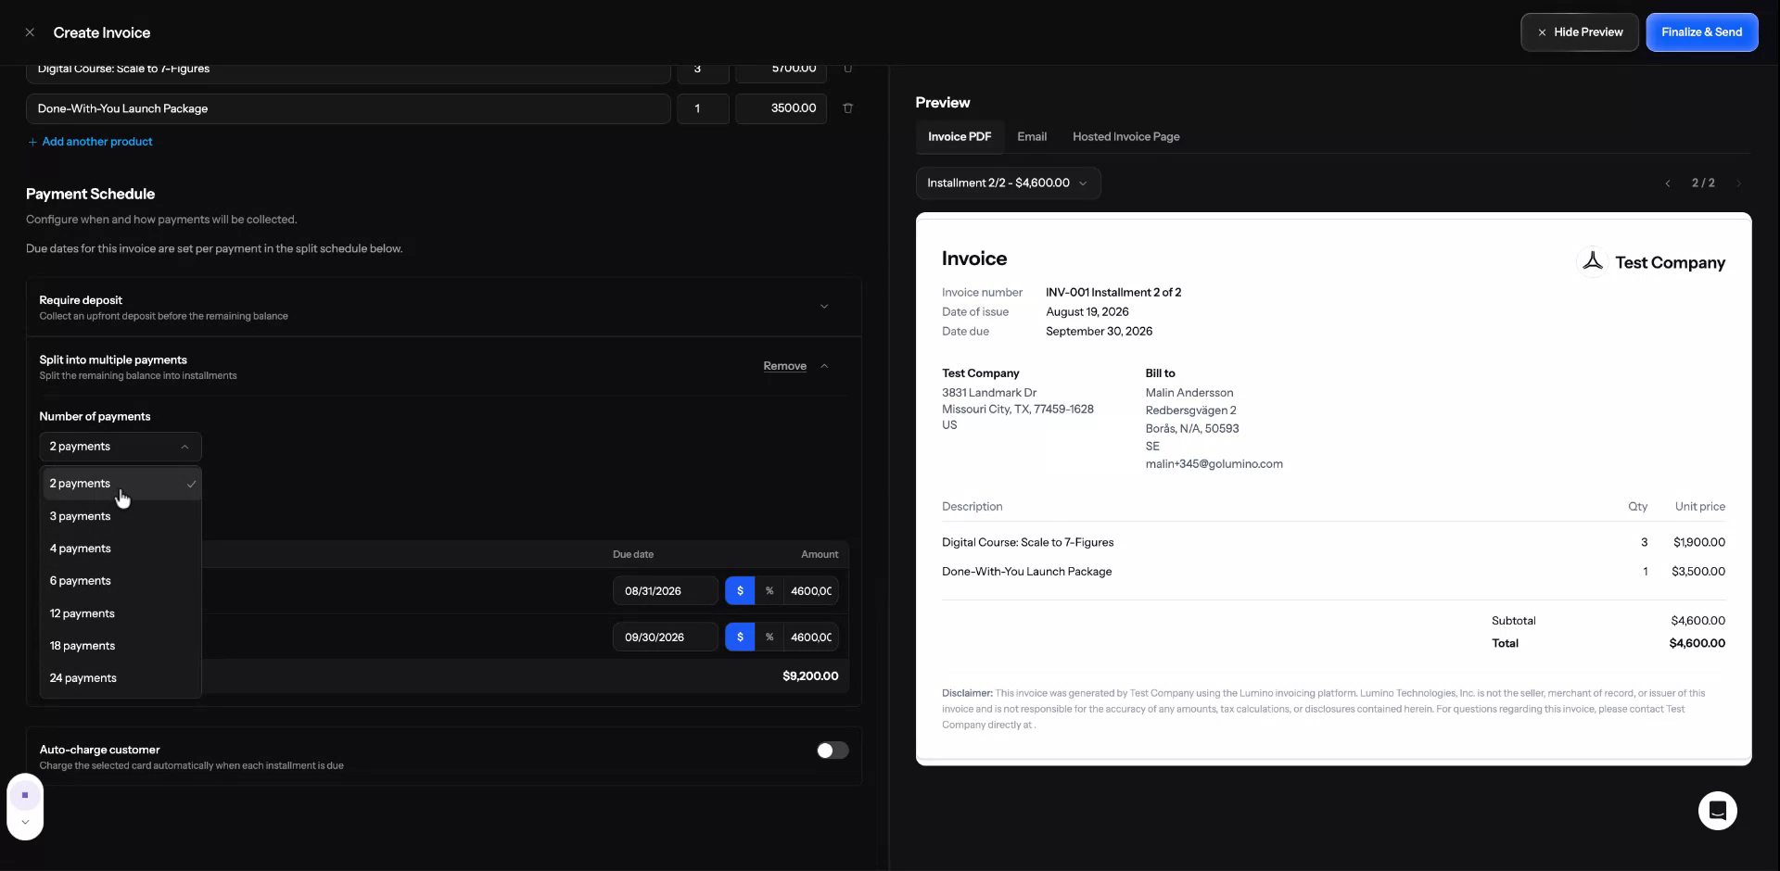Screen dimensions: 1780x871
Task: Choose 24 payments from the list
Action: [121, 678]
